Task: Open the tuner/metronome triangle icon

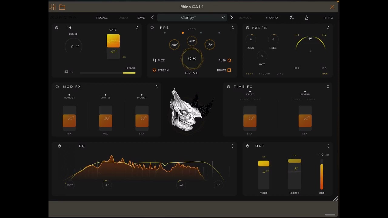Action: tap(306, 18)
